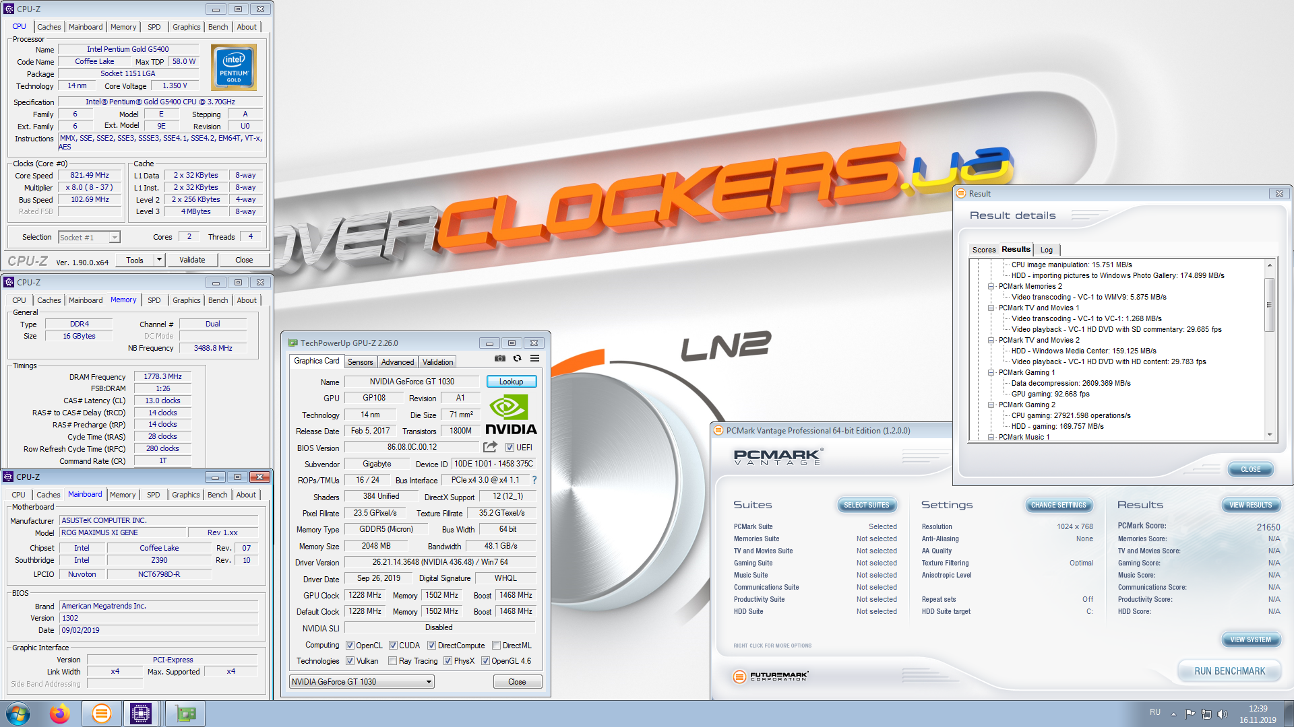Open Scores tab in Result window
The image size is (1294, 727).
[984, 250]
